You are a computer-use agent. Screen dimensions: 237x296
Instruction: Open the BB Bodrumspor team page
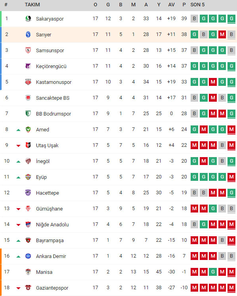pos(54,114)
